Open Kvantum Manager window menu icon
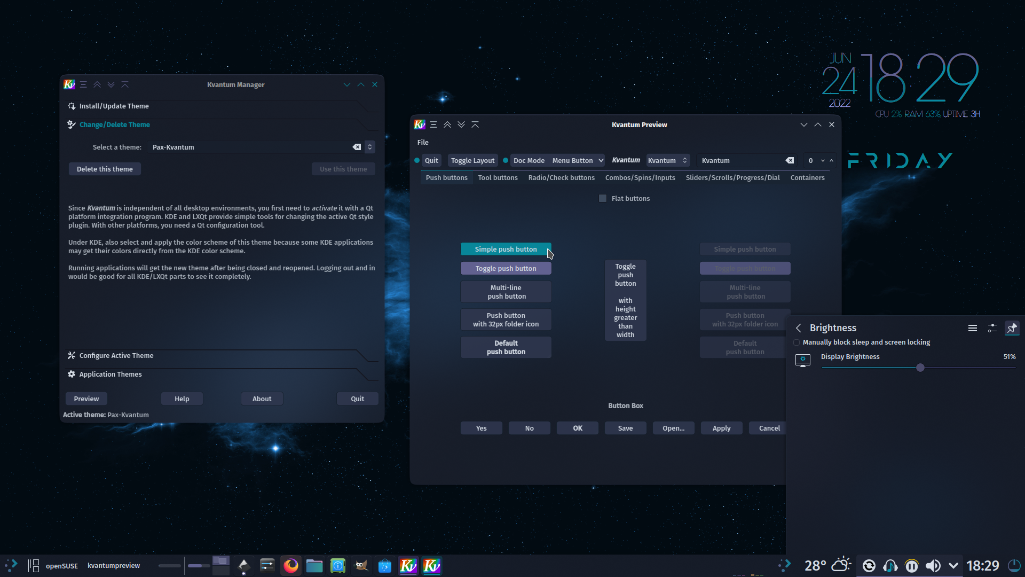This screenshot has height=577, width=1025. click(69, 84)
